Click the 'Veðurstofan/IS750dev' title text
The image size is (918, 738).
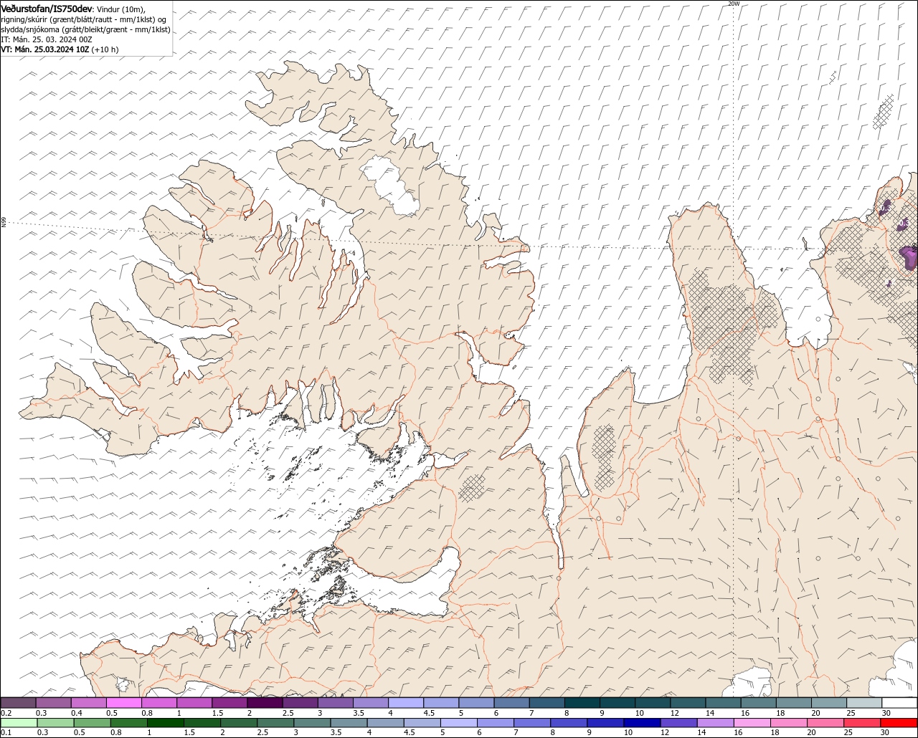(x=47, y=8)
